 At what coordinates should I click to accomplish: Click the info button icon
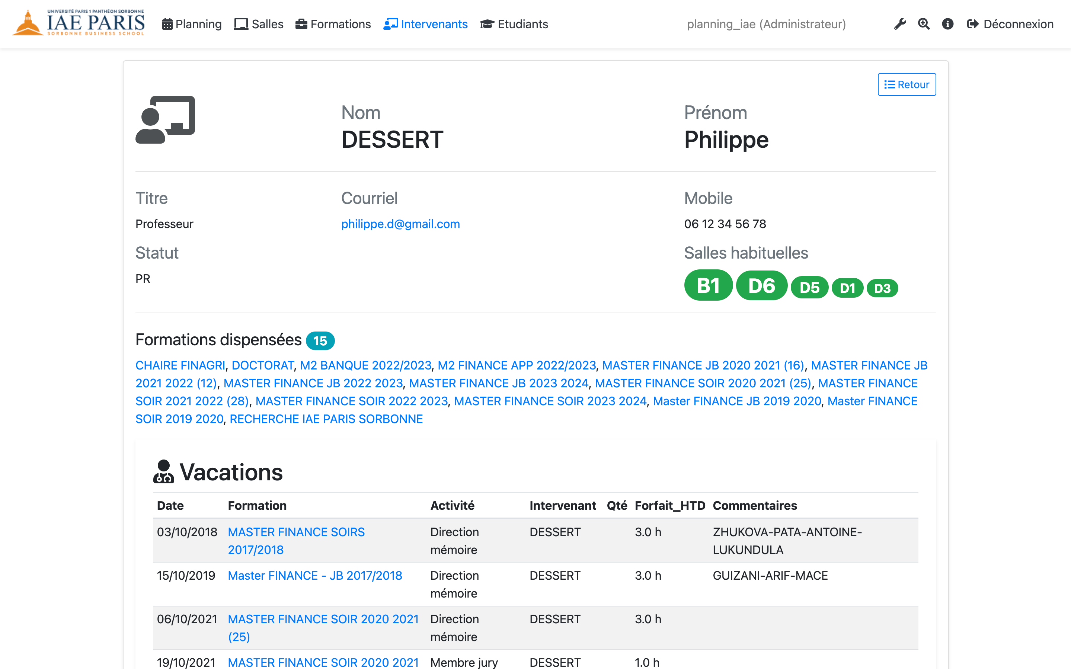click(947, 24)
